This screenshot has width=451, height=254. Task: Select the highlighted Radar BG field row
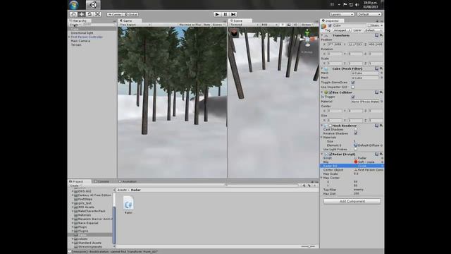[x=352, y=166]
